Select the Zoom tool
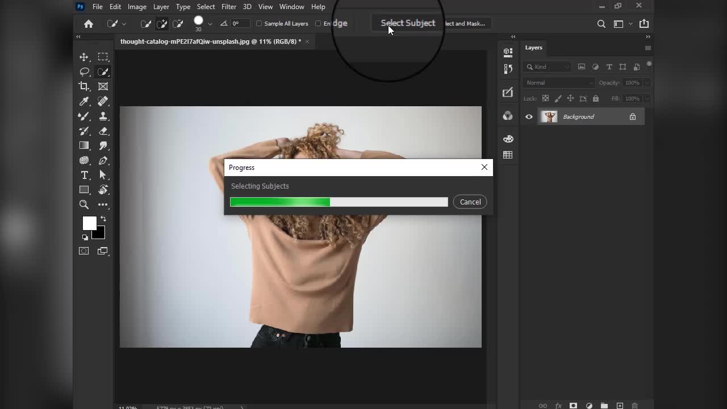 (84, 204)
